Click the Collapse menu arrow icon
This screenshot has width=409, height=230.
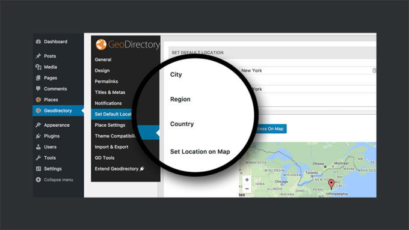(x=38, y=180)
